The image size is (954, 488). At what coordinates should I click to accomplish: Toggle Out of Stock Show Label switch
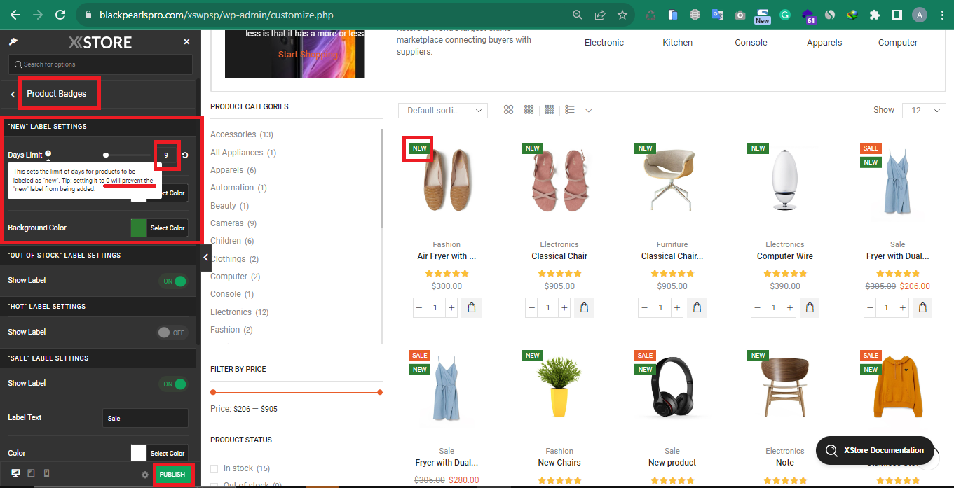coord(174,281)
